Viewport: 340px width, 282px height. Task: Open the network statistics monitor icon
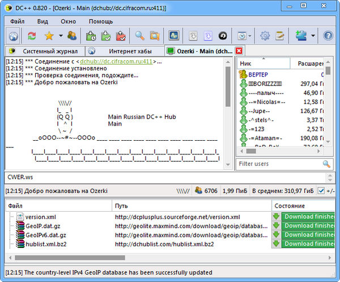[173, 36]
